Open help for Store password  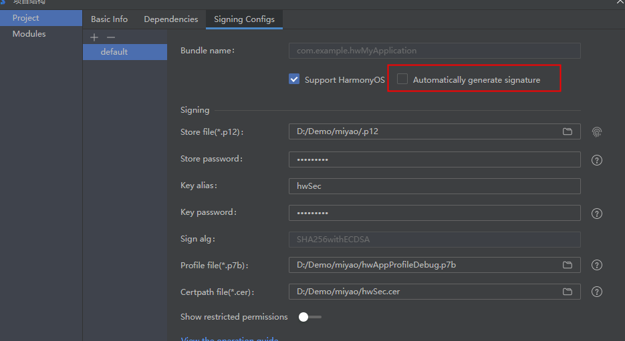pos(597,160)
